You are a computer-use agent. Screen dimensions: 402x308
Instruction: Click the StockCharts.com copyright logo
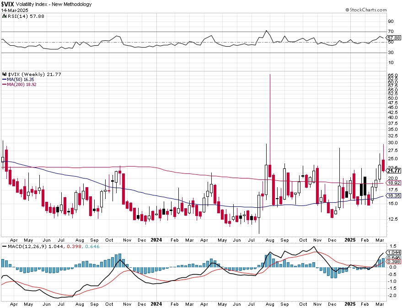click(x=366, y=10)
